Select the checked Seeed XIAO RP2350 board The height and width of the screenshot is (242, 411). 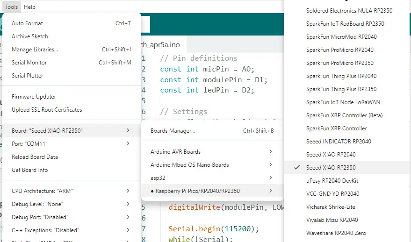[x=331, y=167]
